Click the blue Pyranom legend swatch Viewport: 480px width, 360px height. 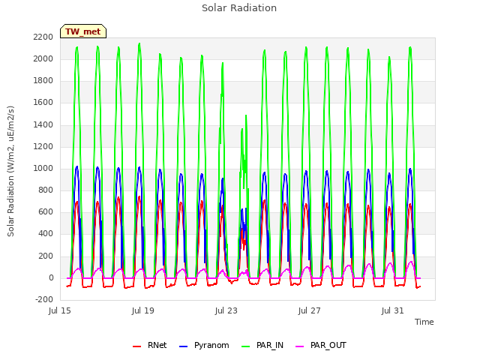(x=183, y=346)
